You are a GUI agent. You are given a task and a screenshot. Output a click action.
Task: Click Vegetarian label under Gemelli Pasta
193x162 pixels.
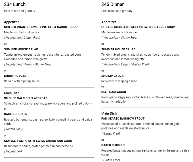click(13, 152)
